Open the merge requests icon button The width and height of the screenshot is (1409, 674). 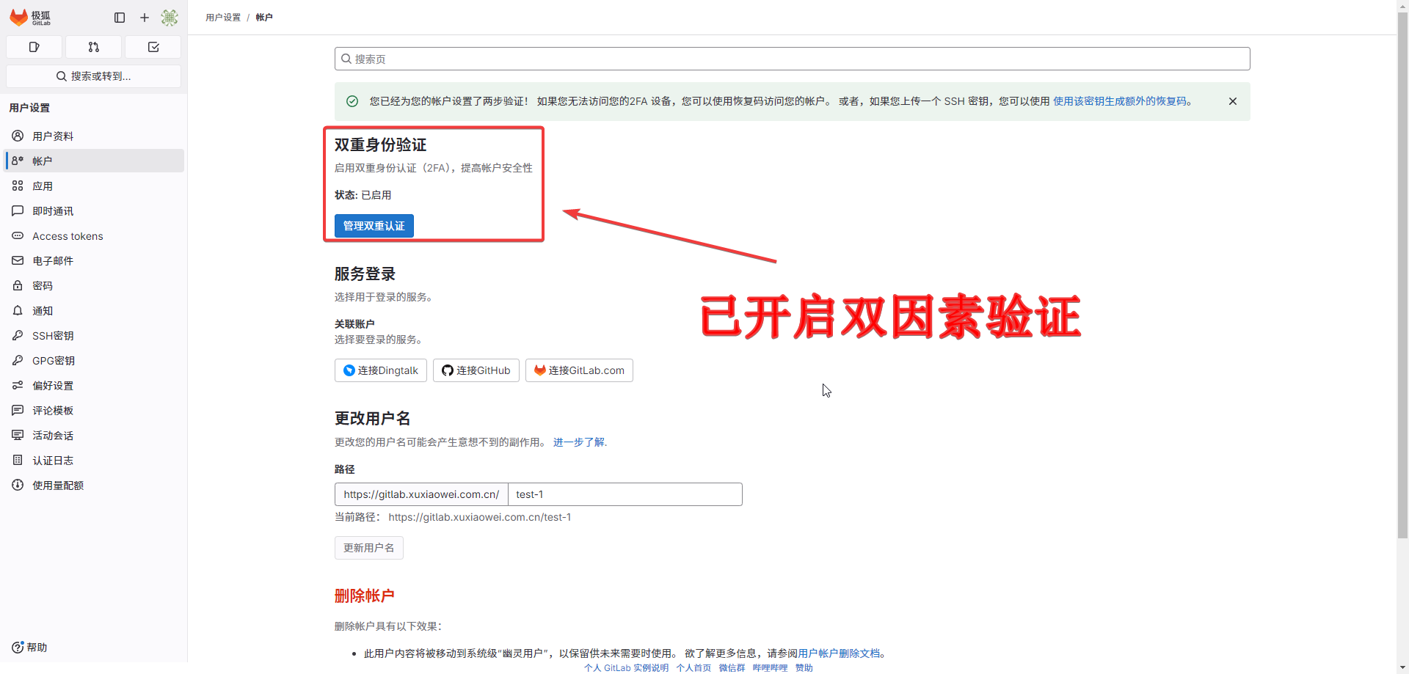[x=93, y=47]
